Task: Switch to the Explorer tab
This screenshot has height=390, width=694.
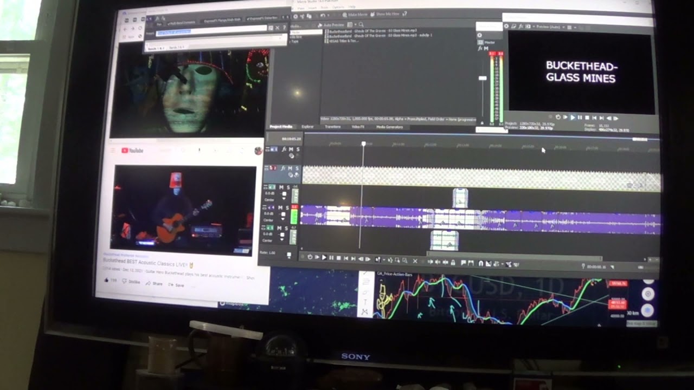Action: click(x=307, y=127)
